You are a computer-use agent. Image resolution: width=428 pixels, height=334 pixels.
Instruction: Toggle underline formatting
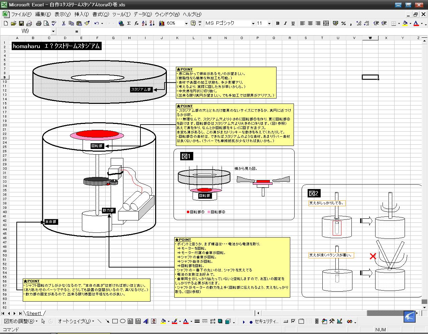[293, 23]
